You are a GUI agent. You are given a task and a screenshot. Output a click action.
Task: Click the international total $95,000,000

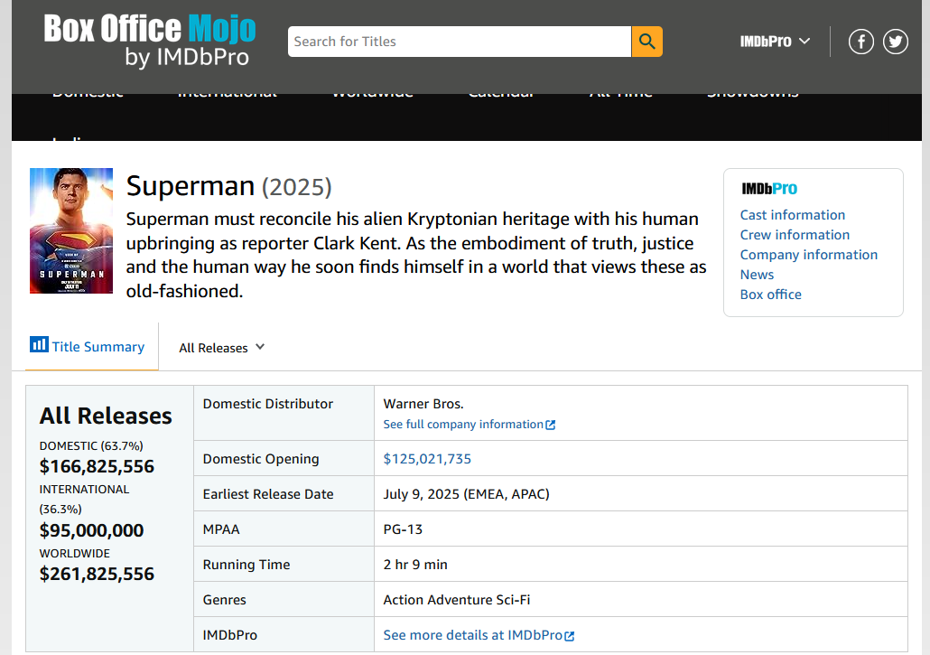point(91,530)
